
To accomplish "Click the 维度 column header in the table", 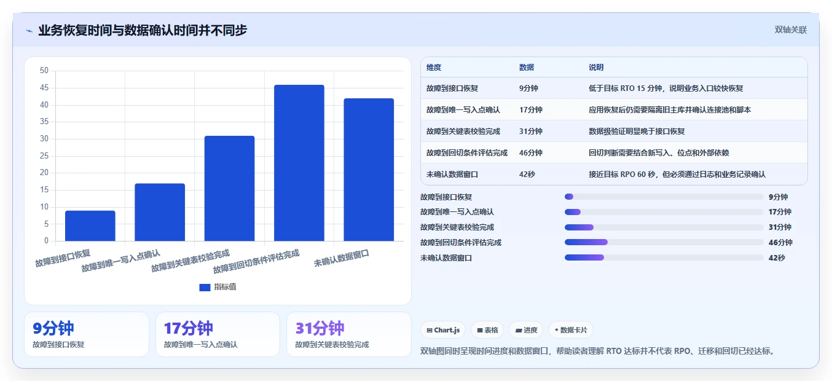I will pos(434,68).
